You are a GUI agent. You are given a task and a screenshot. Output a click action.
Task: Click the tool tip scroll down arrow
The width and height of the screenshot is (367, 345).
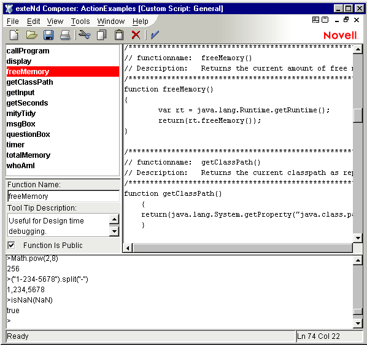114,231
